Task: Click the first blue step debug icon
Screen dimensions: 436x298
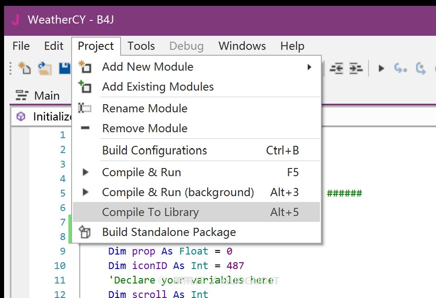Action: tap(400, 68)
